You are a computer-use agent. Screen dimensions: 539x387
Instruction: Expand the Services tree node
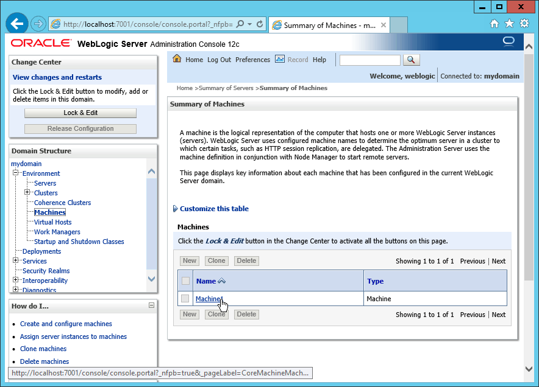pos(16,261)
